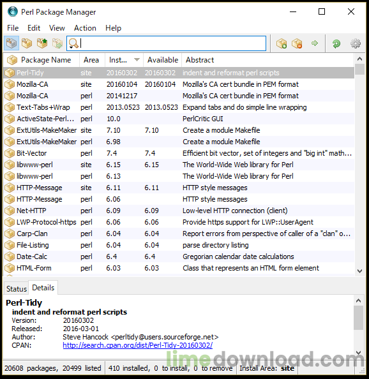This screenshot has height=379, width=369.
Task: Open the Help menu
Action: (113, 28)
